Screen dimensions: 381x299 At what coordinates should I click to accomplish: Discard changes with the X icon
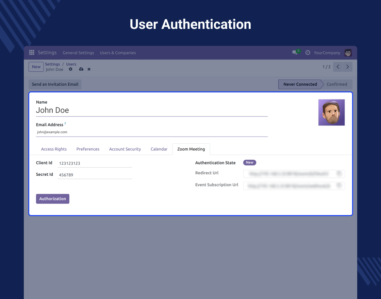tap(89, 69)
